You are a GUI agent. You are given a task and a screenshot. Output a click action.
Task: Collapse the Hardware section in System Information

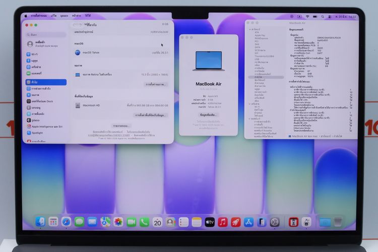click(250, 29)
